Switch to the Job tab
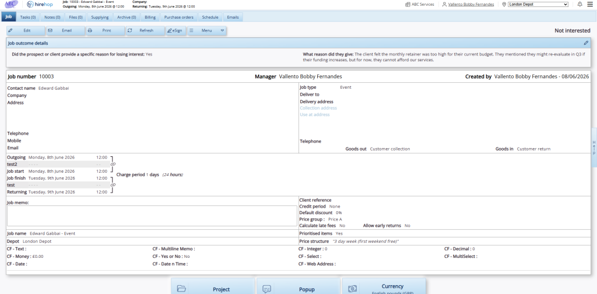Image resolution: width=597 pixels, height=294 pixels. pos(9,17)
